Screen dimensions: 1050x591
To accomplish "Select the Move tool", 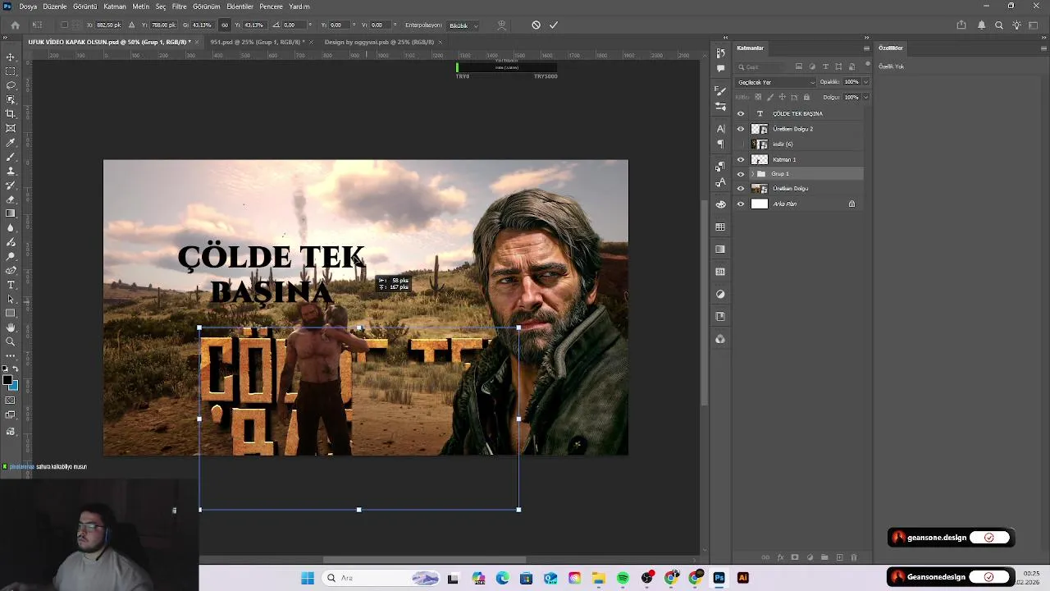I will click(11, 57).
